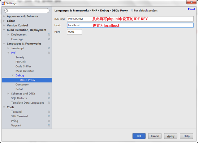198x143 pixels.
Task: Select SSH Terminal in Tools
Action: pos(19,116)
